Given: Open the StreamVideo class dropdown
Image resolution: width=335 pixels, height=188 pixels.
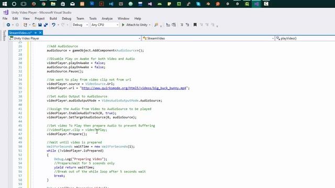Looking at the screenshot, I should 208,38.
